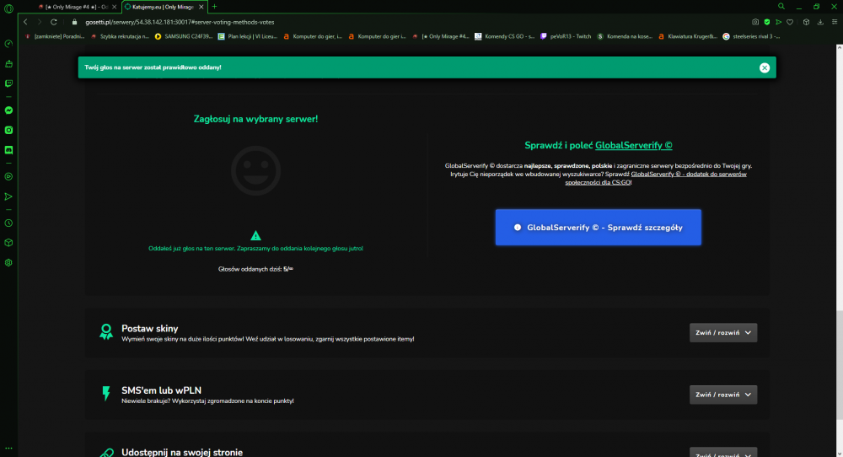Add page to bookmarks heart icon
The width and height of the screenshot is (843, 457).
point(790,22)
